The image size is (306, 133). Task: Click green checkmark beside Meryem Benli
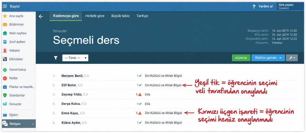(140, 76)
